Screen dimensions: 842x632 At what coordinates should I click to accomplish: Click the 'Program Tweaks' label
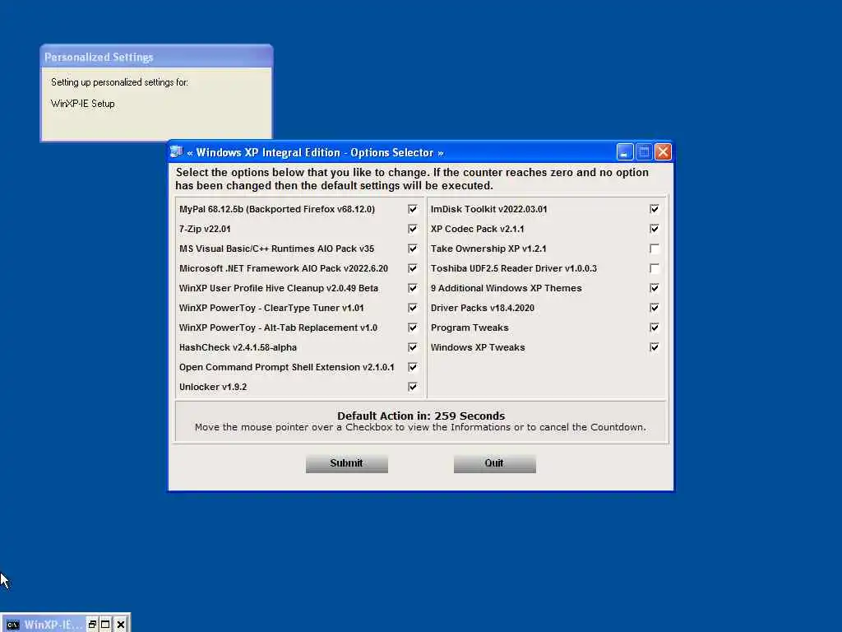(x=470, y=328)
